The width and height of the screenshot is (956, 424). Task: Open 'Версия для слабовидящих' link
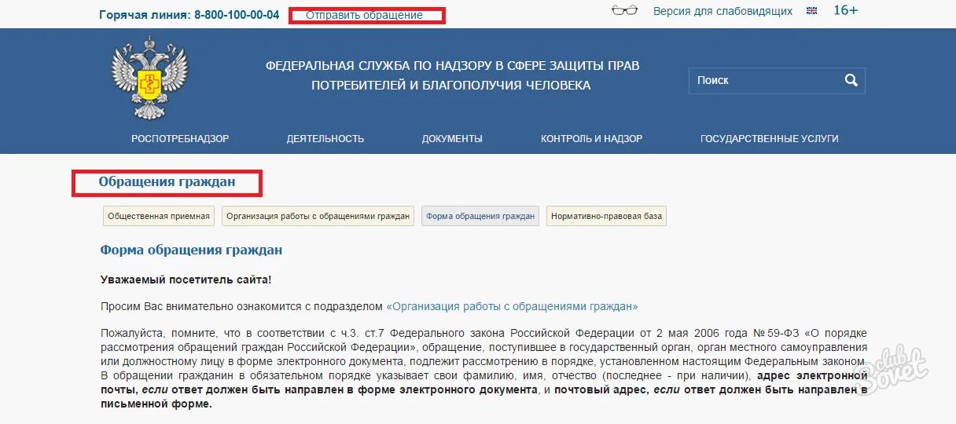[723, 12]
